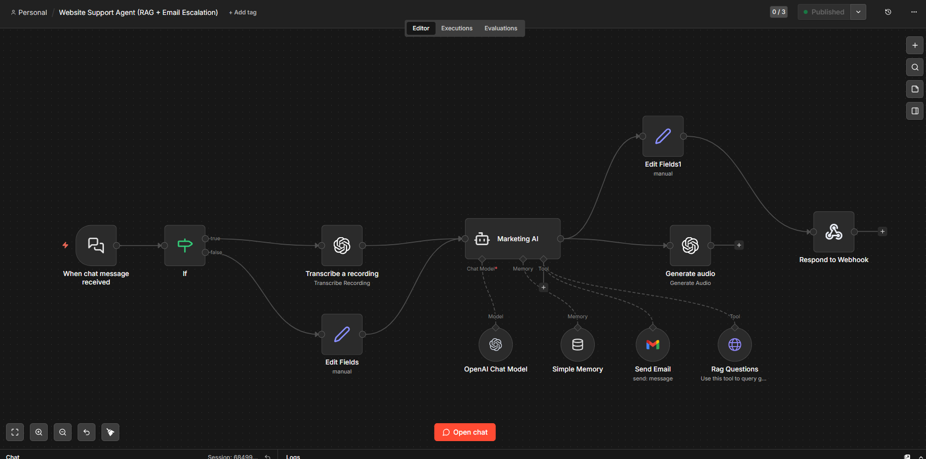
Task: Open the three-dot workflow options menu
Action: click(x=914, y=12)
